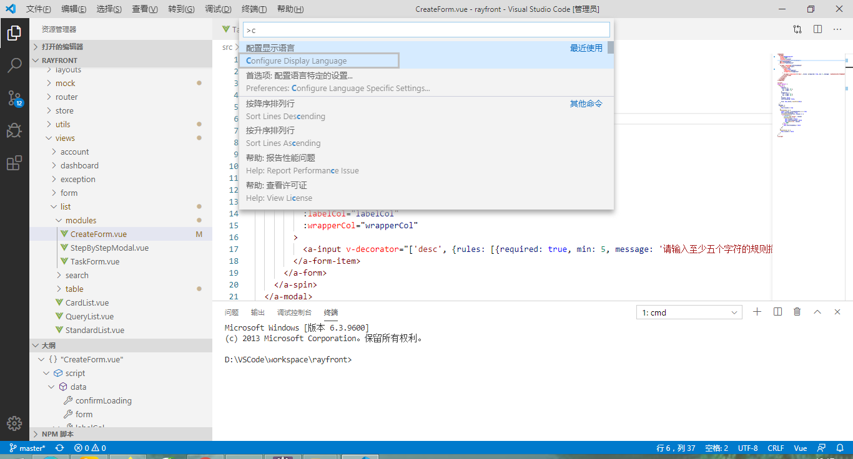
Task: Open the 1: cmd terminal dropdown
Action: 689,312
